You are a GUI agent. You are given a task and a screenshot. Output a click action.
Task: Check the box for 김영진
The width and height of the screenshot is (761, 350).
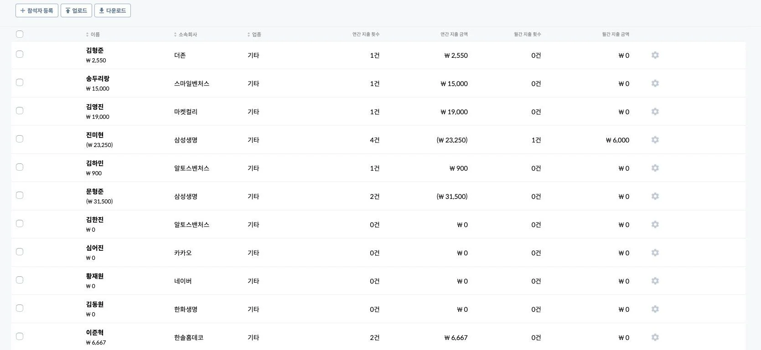[20, 111]
